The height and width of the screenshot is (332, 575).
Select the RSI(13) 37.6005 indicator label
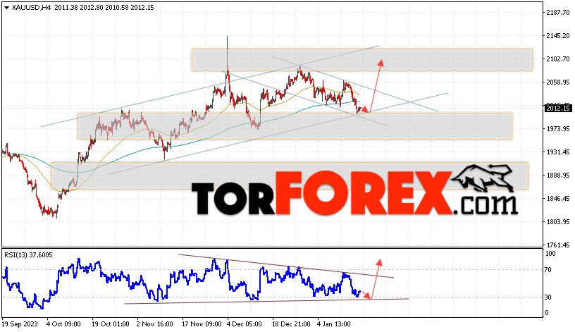(x=28, y=255)
